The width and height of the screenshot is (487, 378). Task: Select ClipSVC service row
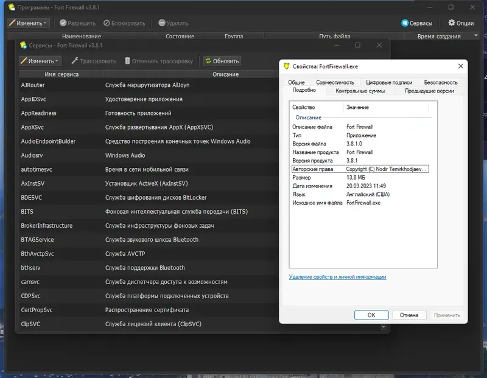pyautogui.click(x=149, y=324)
